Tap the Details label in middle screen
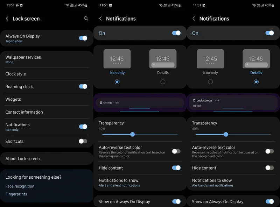Screen dimensions: 280x207 point(163,73)
